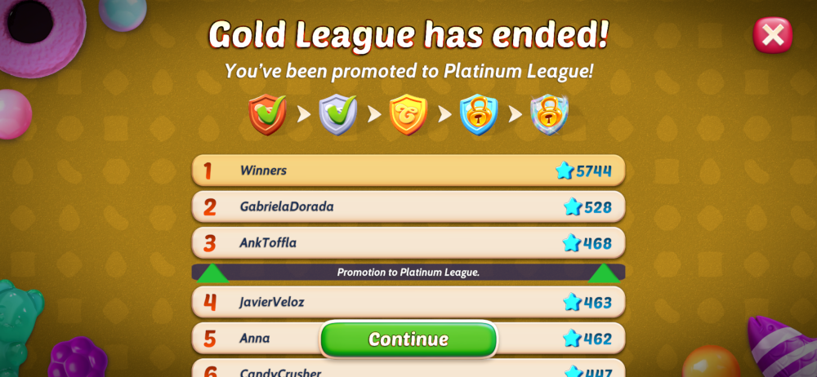Select the completed bronze league shield
The image size is (817, 377).
click(267, 114)
